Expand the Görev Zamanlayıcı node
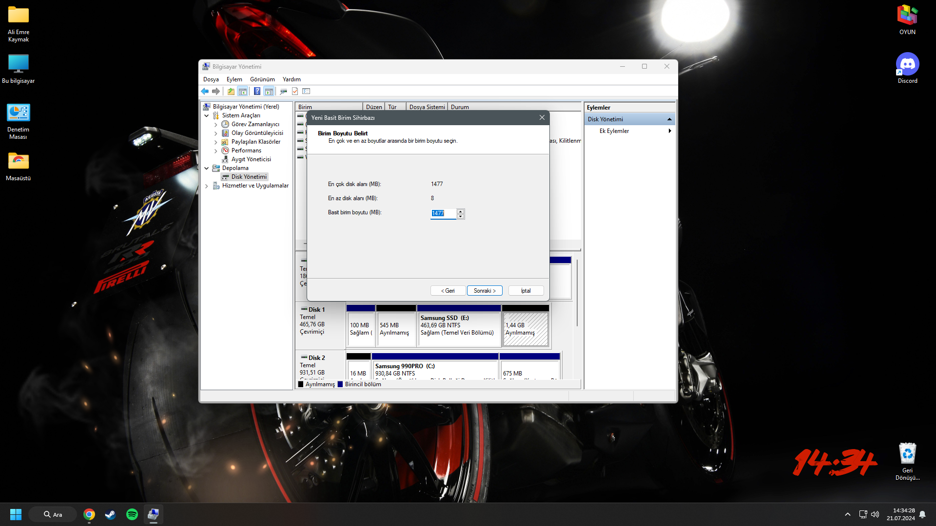This screenshot has height=526, width=936. pos(216,125)
